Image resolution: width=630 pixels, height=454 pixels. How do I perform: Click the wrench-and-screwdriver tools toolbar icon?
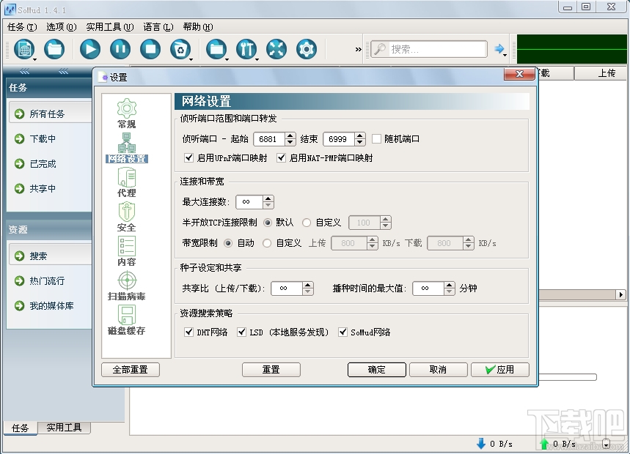246,49
